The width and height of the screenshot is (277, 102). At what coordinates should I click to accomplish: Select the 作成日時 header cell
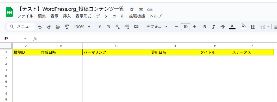(61, 52)
